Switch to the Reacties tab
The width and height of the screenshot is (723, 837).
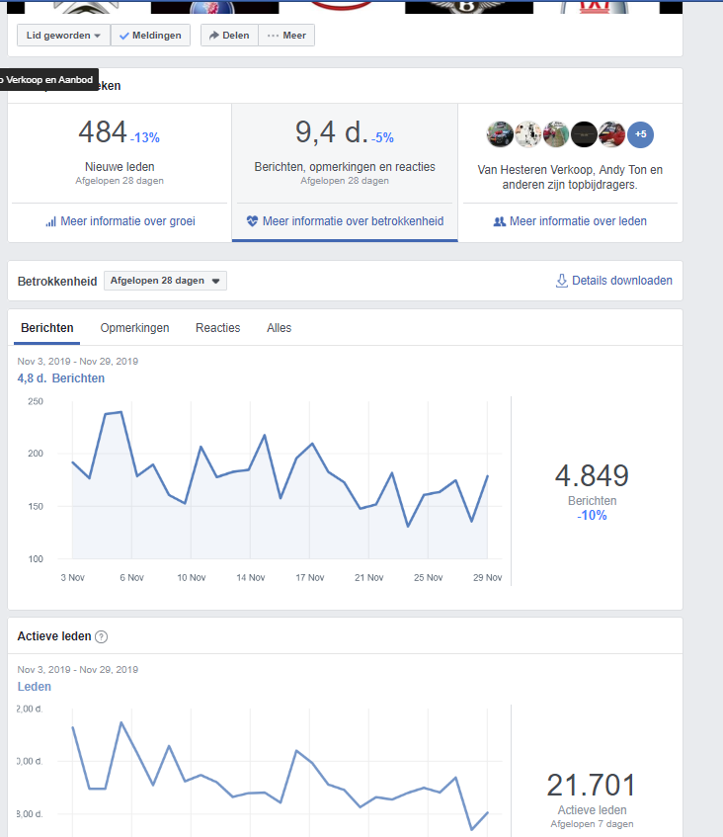(217, 328)
